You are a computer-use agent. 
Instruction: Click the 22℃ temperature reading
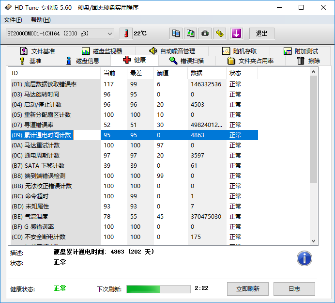click(x=140, y=33)
